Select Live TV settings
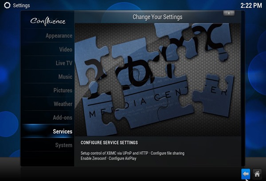 tap(48, 63)
